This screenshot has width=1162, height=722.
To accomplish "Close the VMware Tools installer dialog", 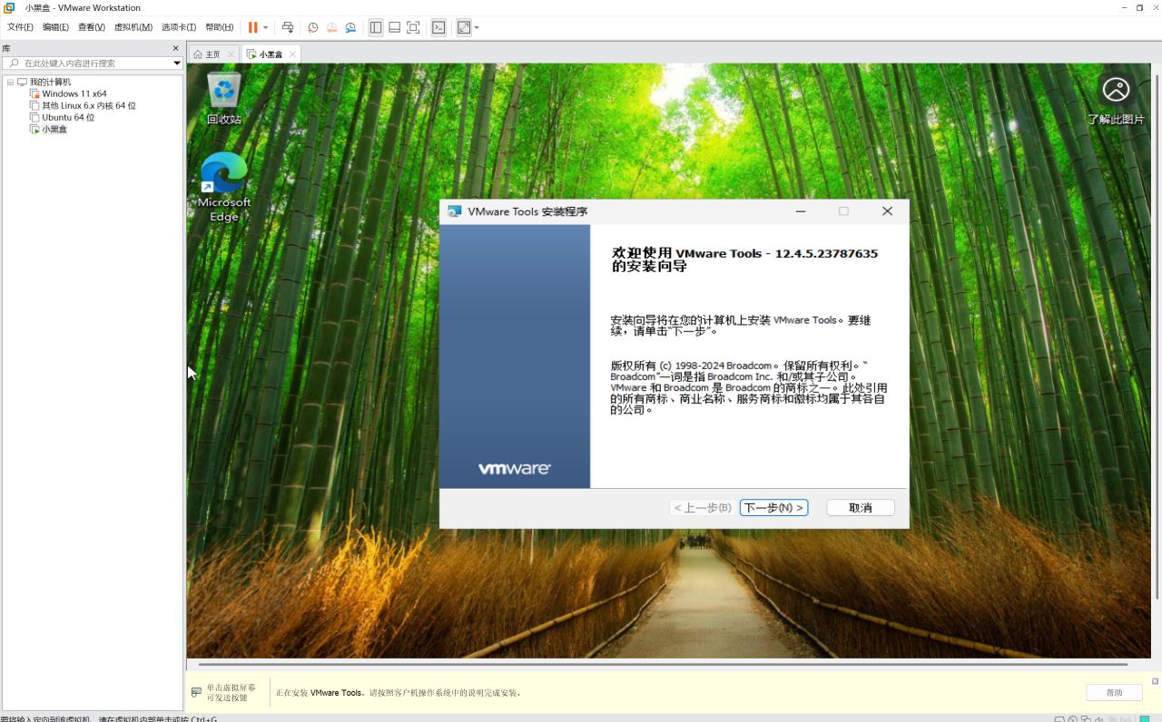I will coord(888,211).
